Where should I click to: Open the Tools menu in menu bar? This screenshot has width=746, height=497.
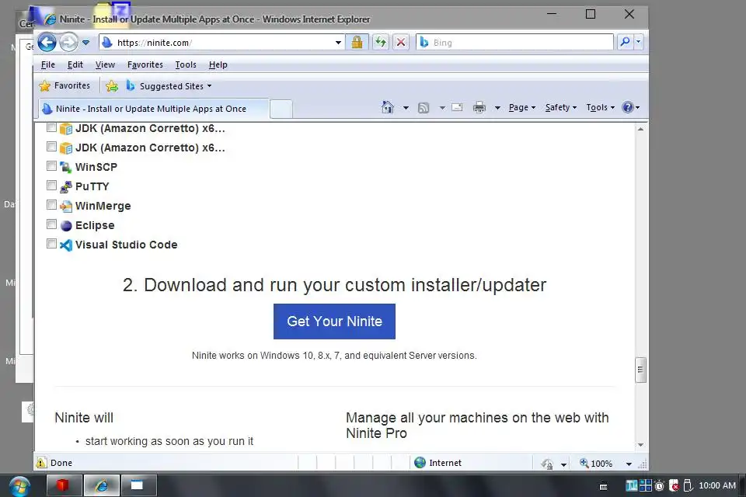pyautogui.click(x=186, y=64)
